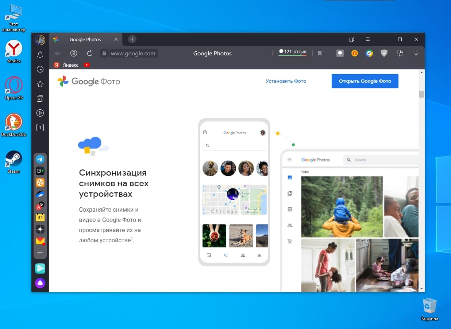
Task: Open the browser hamburger menu
Action: tap(368, 39)
